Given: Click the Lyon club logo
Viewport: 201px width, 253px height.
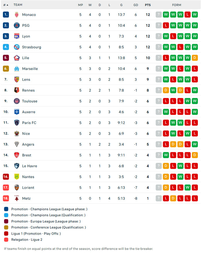Looking at the screenshot, I should pos(17,36).
